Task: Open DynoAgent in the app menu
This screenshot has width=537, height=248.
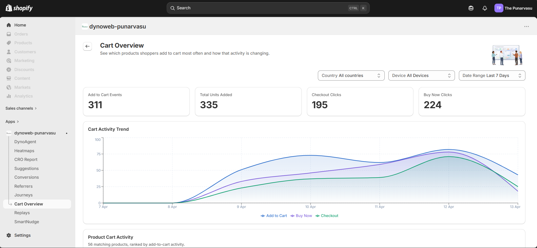Action: pos(25,142)
